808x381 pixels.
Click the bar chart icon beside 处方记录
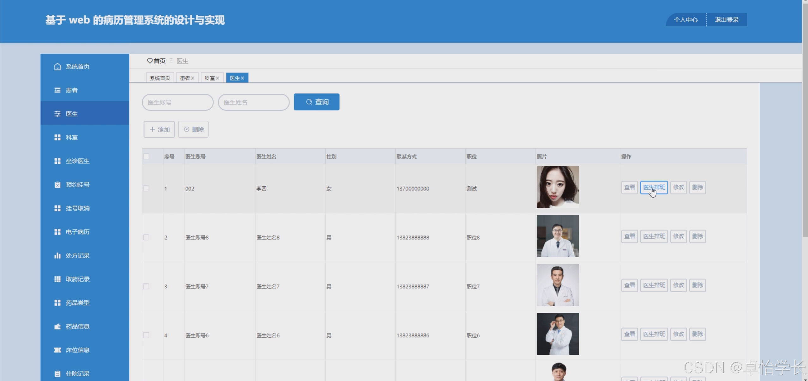coord(57,255)
